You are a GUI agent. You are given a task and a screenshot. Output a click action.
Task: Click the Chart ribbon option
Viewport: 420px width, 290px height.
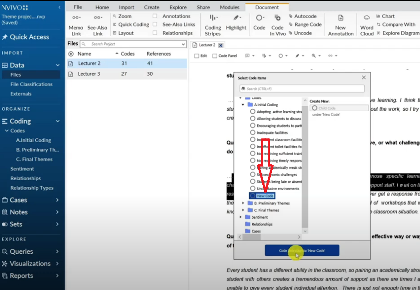click(385, 16)
